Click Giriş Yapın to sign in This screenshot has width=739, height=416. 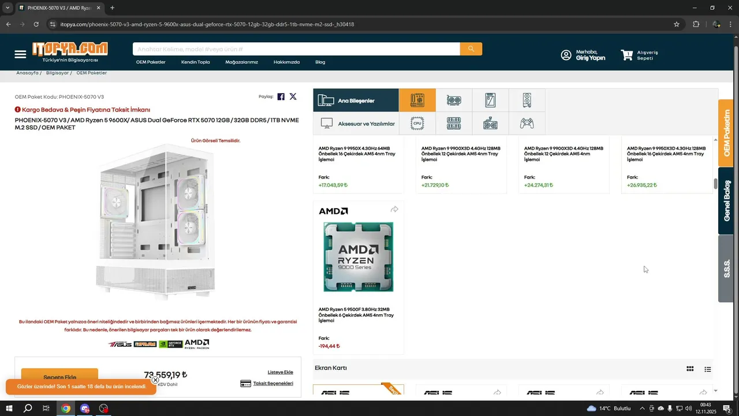click(x=591, y=58)
